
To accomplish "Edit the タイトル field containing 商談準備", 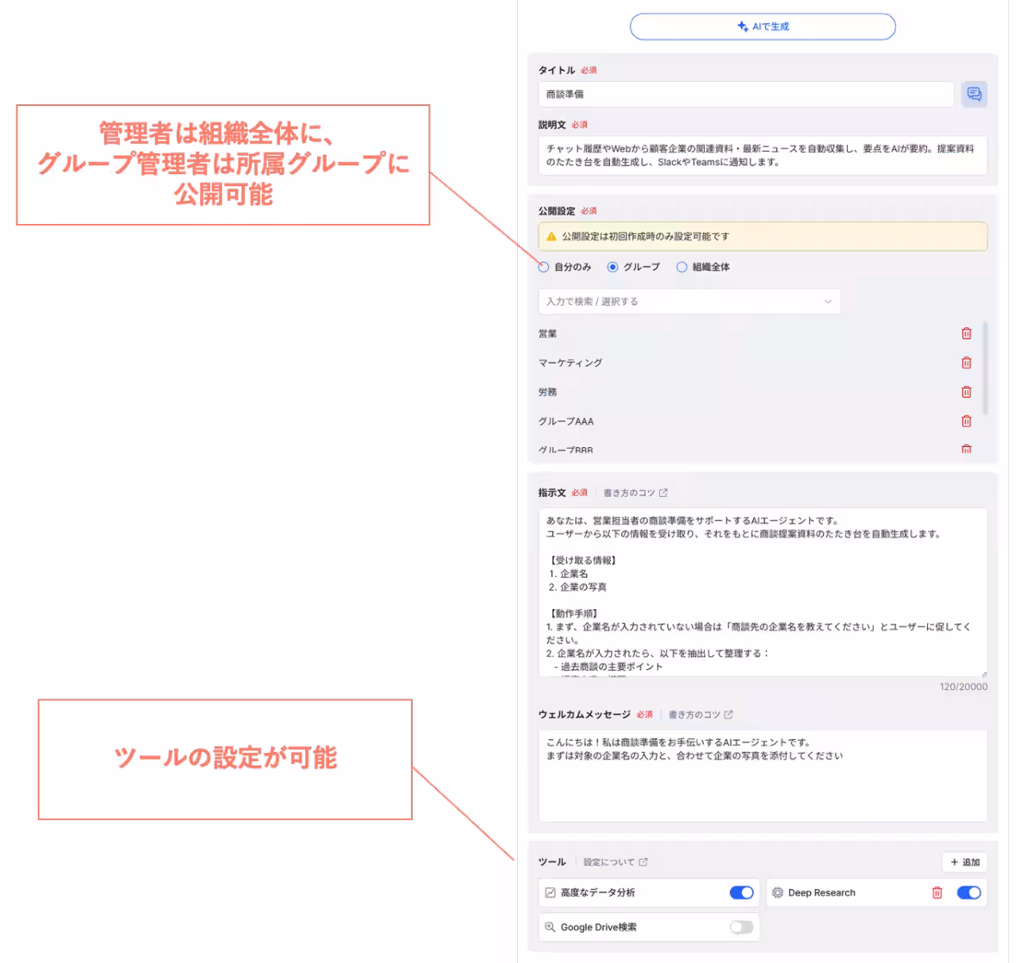I will [x=745, y=94].
